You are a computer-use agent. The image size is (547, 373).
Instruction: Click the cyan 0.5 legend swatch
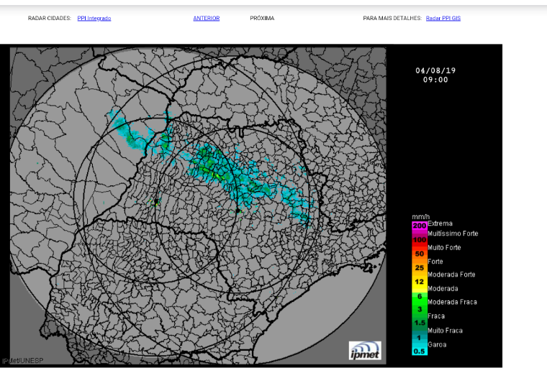tap(420, 351)
